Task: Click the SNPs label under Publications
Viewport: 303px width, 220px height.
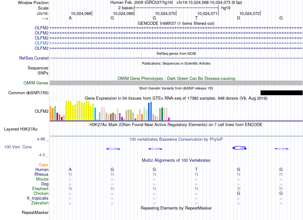Action: [43, 73]
